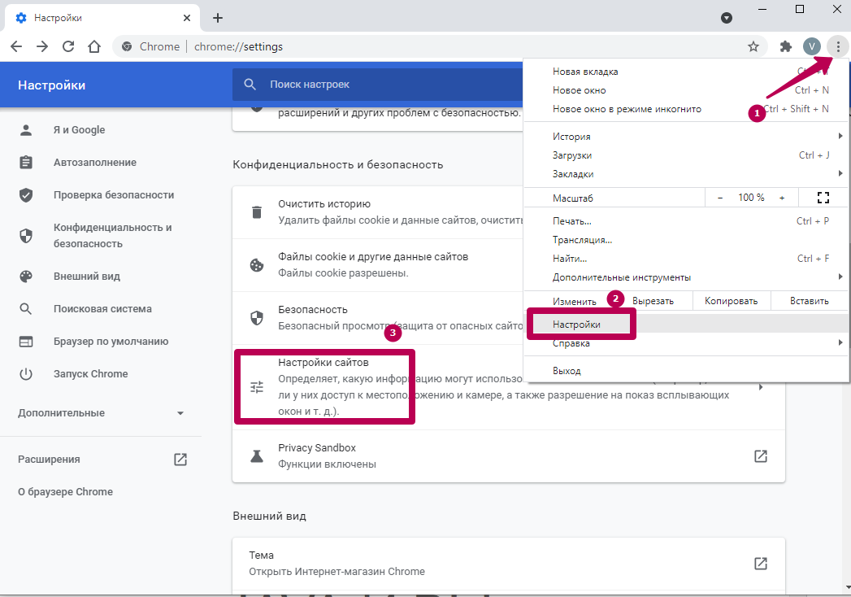Select Новое окно в режиме инкогнито
The image size is (851, 597).
click(x=626, y=109)
